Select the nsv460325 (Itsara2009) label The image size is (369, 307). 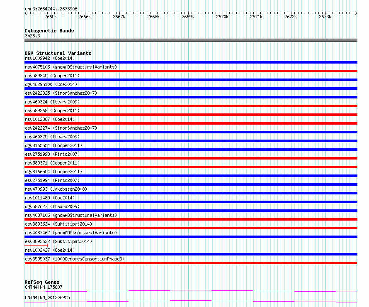tap(52, 137)
